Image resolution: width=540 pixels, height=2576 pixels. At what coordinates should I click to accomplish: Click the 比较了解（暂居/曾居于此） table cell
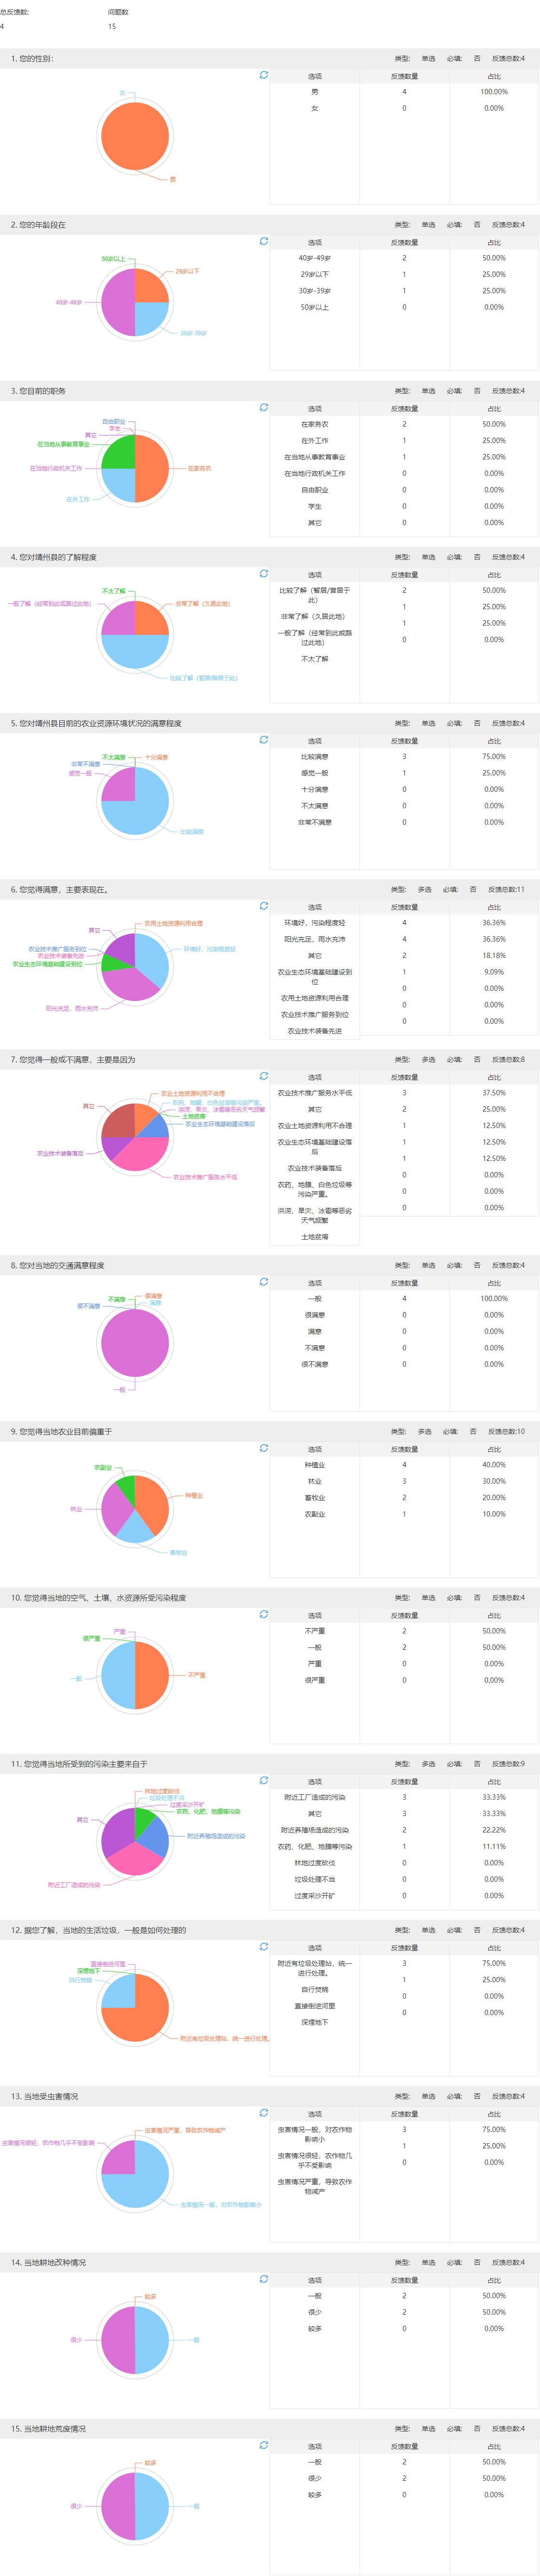pos(315,595)
